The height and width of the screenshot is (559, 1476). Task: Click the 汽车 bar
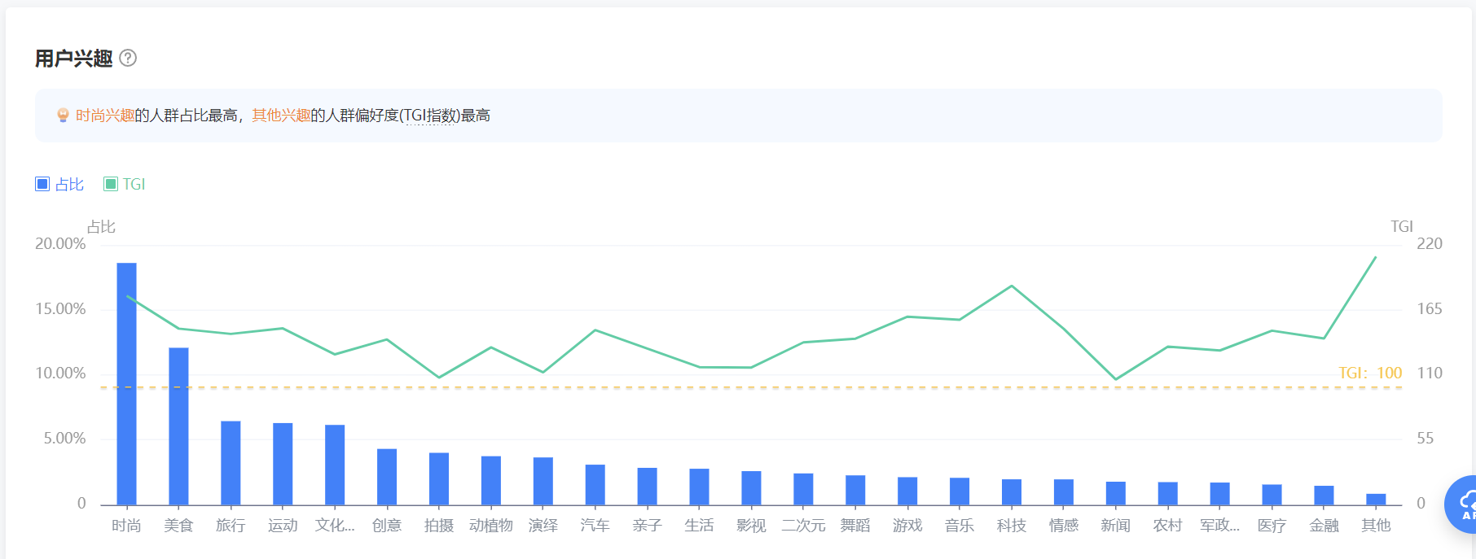(595, 485)
